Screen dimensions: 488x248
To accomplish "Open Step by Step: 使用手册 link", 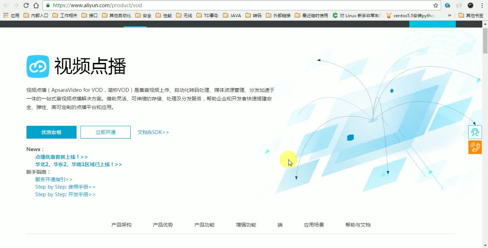I will pos(65,187).
